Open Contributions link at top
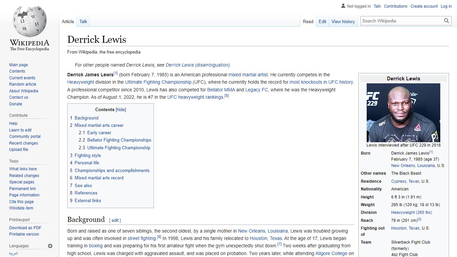Viewport: 457px width, 257px height. pyautogui.click(x=396, y=6)
